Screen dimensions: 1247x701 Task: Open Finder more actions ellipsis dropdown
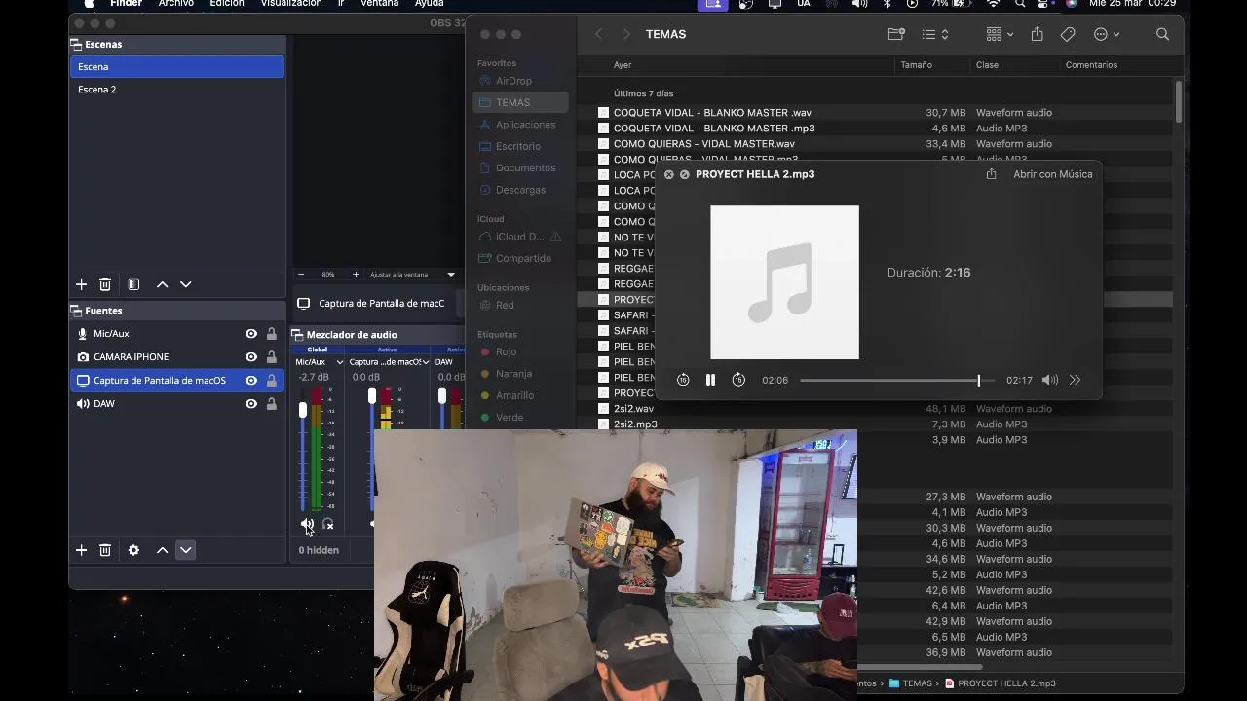(x=1107, y=34)
